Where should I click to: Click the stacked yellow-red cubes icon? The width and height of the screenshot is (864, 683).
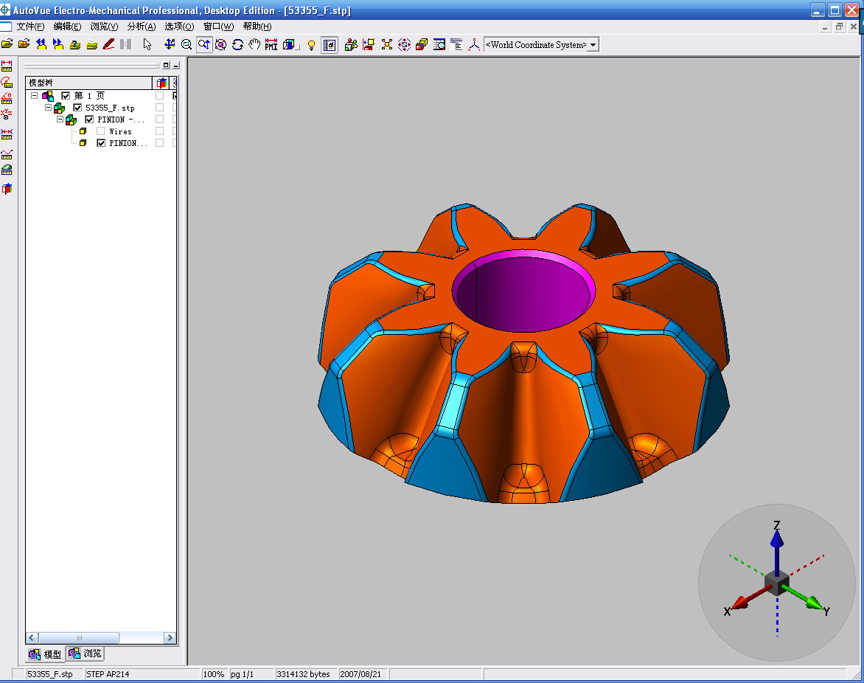(422, 45)
